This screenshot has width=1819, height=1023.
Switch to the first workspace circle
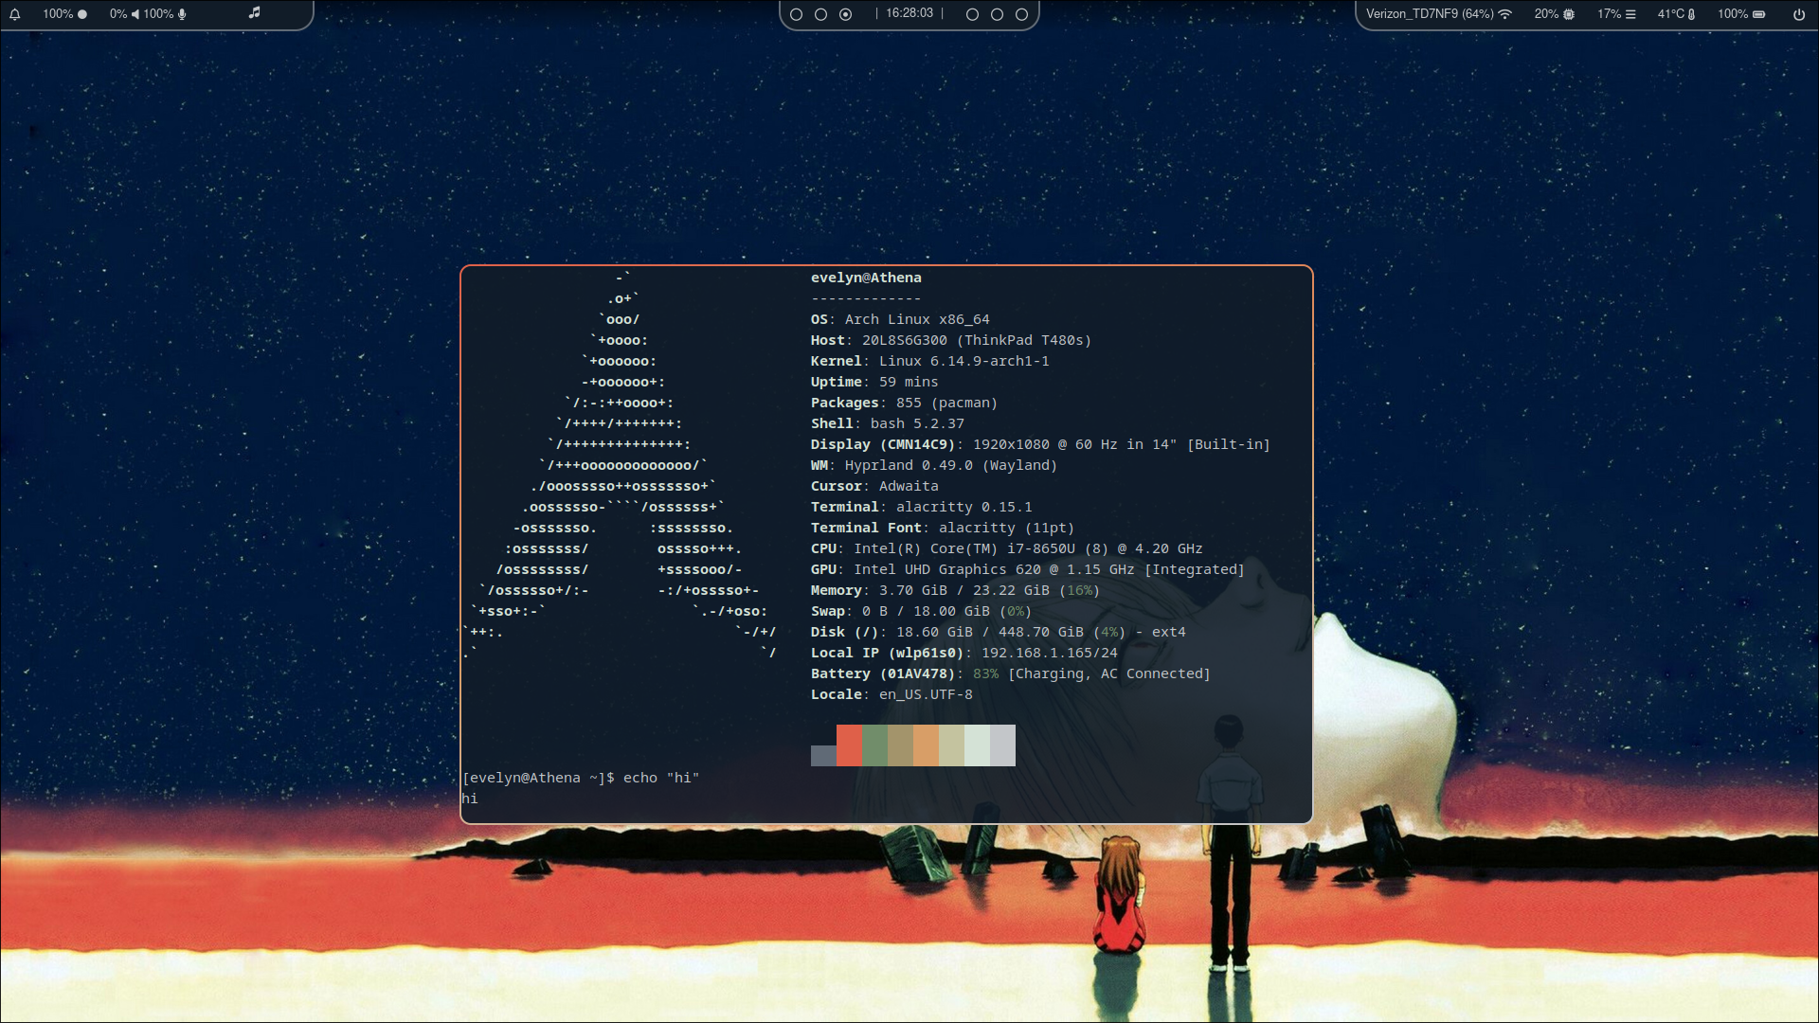click(x=796, y=14)
